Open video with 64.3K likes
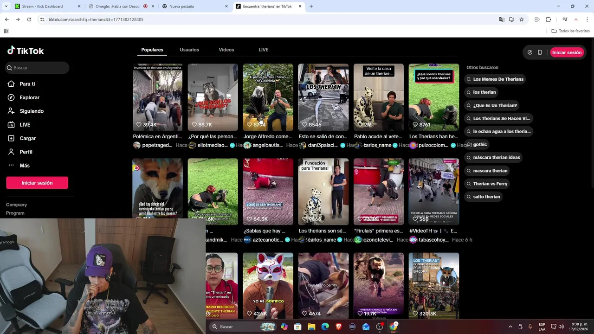This screenshot has width=594, height=334. [x=268, y=192]
